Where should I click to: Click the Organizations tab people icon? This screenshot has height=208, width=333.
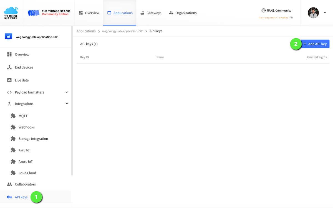[171, 13]
